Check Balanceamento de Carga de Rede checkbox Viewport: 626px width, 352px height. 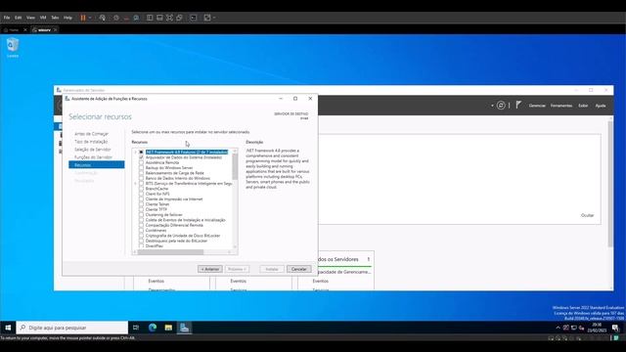[x=141, y=173]
